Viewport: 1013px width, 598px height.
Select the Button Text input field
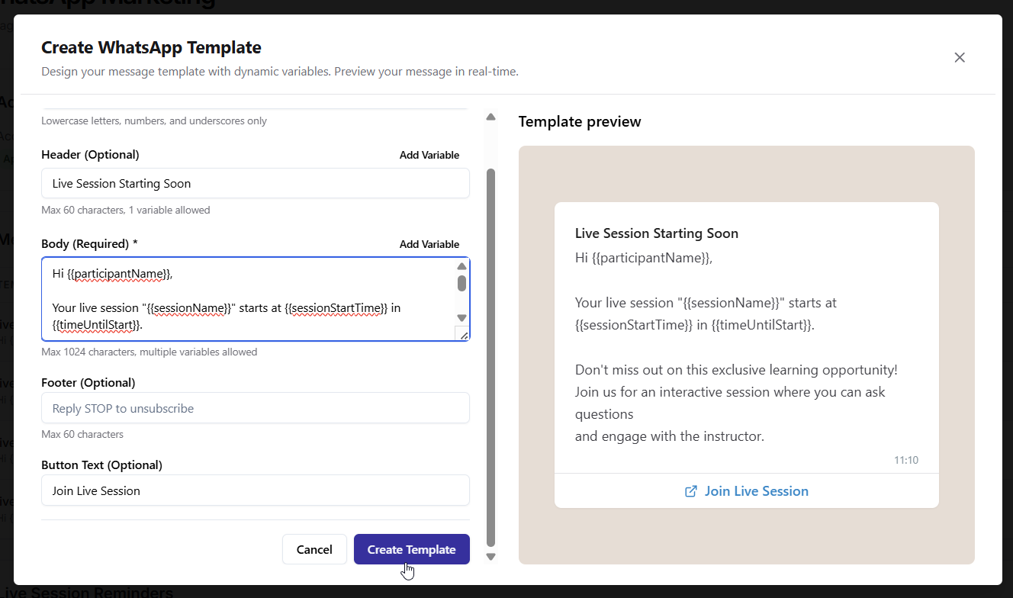click(255, 490)
